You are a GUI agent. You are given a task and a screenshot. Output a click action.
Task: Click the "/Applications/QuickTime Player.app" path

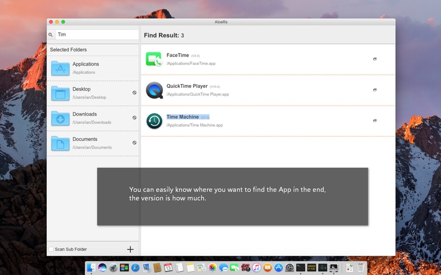pos(198,94)
